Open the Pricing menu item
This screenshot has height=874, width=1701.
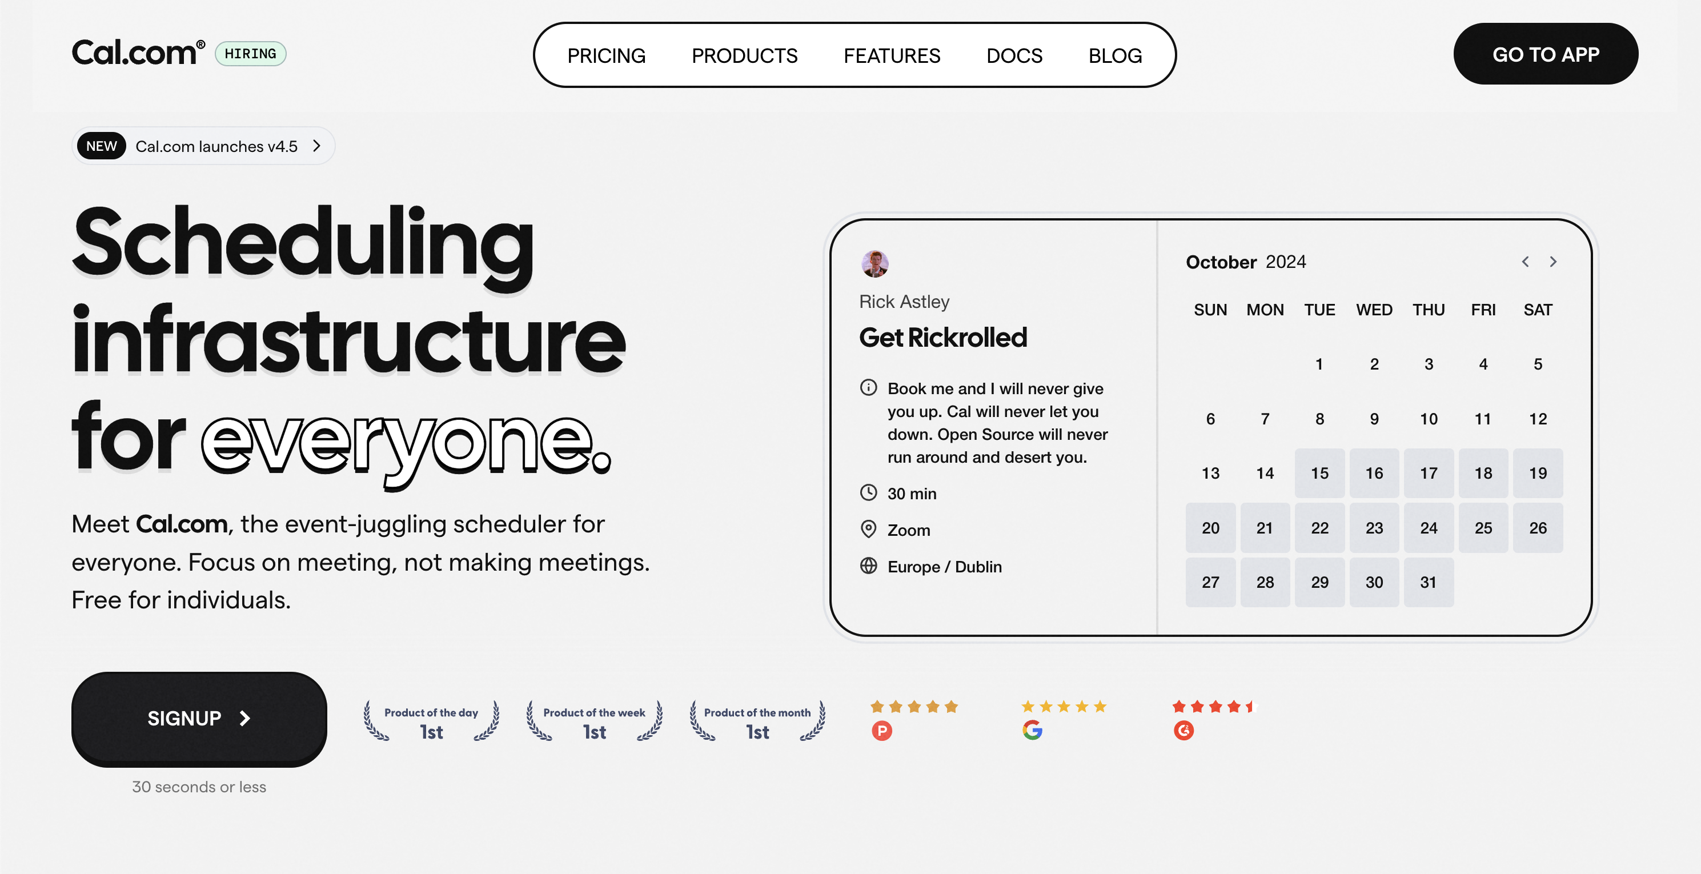pos(606,55)
